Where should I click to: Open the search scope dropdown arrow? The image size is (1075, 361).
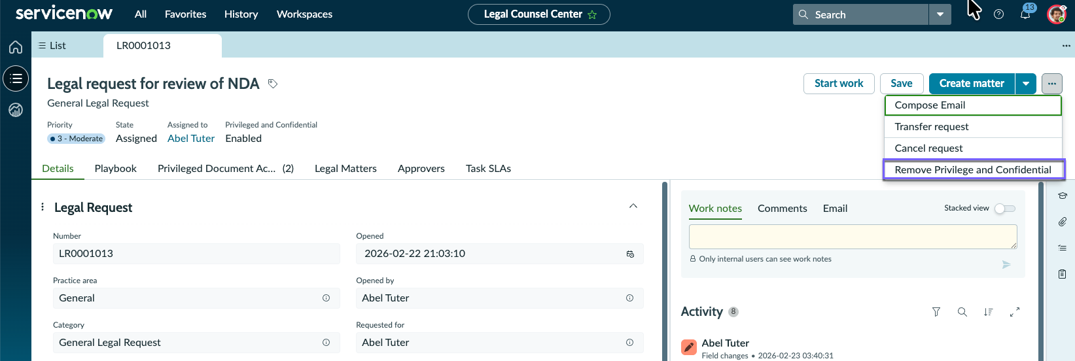(940, 14)
